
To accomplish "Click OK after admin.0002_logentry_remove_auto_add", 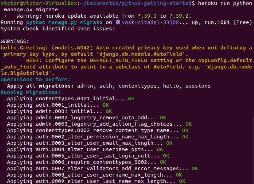I will point(163,118).
